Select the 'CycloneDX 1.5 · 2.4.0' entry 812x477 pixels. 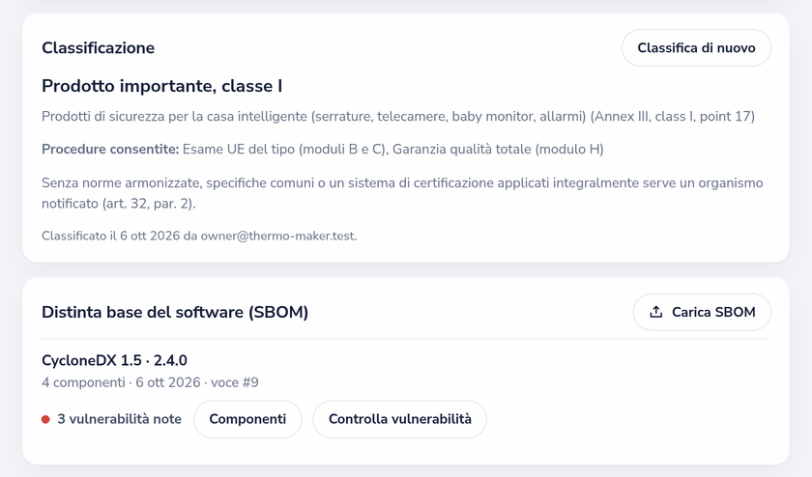114,360
